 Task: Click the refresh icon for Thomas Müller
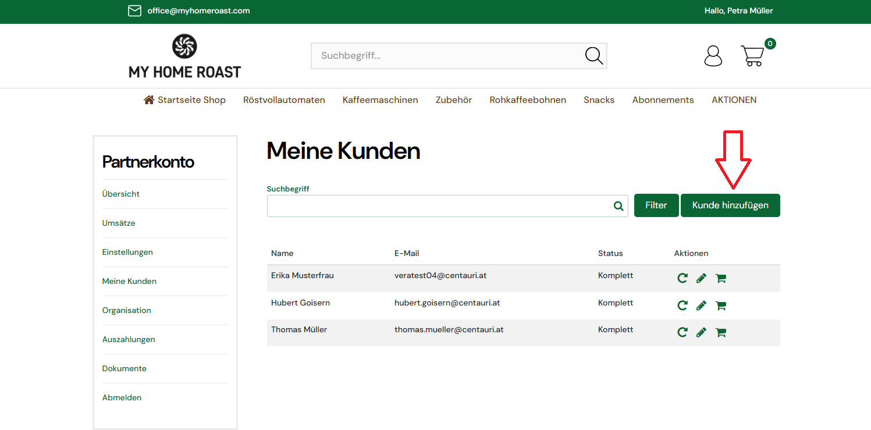click(x=682, y=332)
